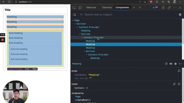Copy props to clipboard
Screen dimensions: 184x103
click(x=179, y=71)
